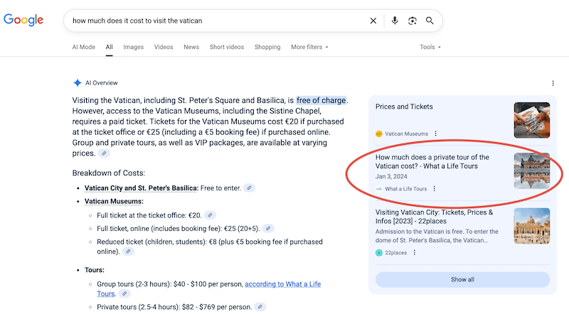The height and width of the screenshot is (314, 569).
Task: Open the Tools dropdown
Action: [x=430, y=47]
